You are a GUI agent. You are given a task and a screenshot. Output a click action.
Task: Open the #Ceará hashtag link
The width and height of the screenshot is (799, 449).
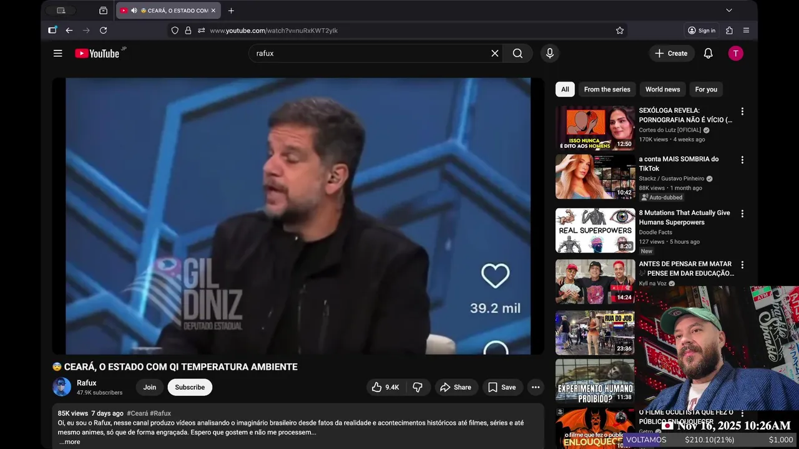(137, 413)
